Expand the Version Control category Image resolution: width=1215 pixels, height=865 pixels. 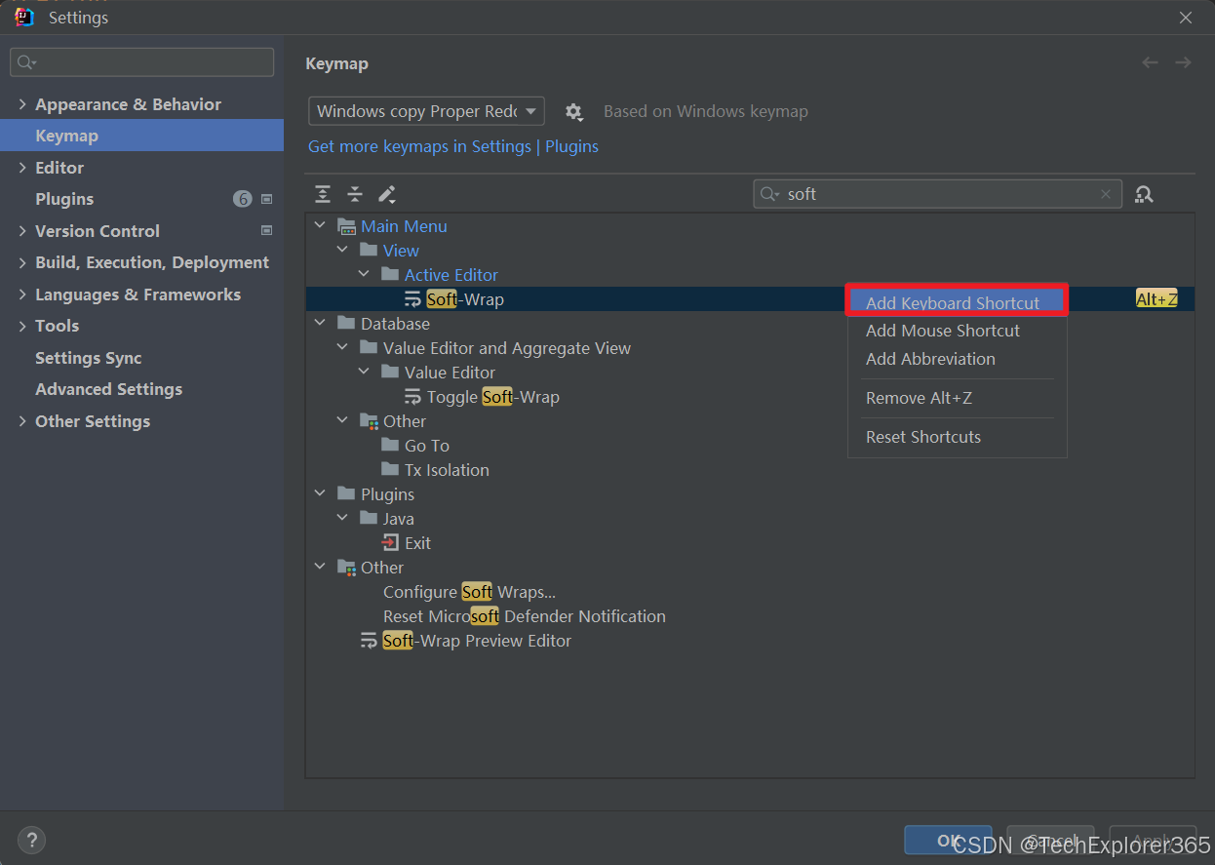(22, 231)
